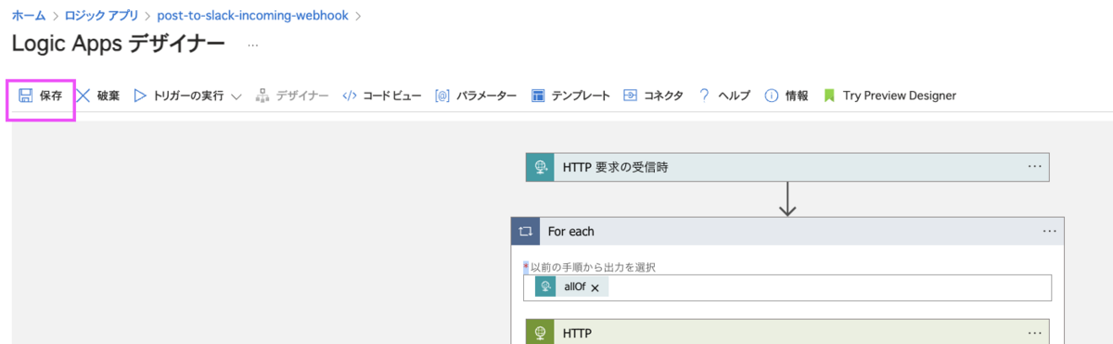Screen dimensions: 1113x344
Task: Click the templates grid icon
Action: click(x=538, y=96)
